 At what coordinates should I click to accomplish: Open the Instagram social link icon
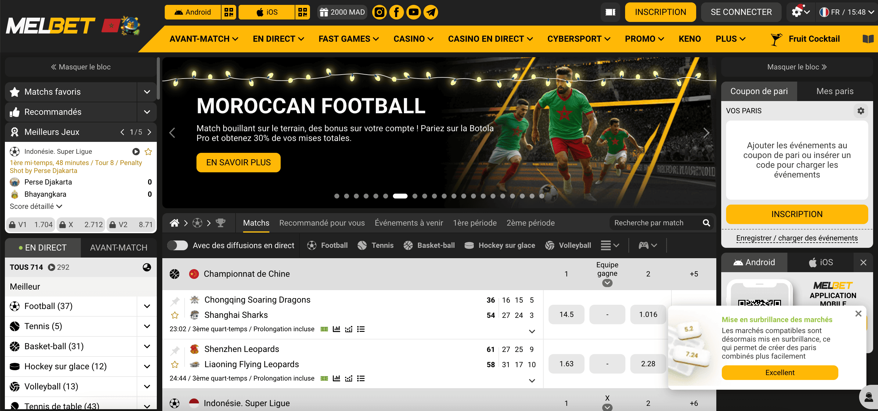(379, 12)
